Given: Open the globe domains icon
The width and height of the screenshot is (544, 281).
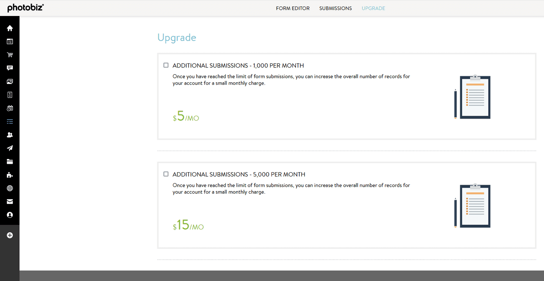Looking at the screenshot, I should 10,188.
